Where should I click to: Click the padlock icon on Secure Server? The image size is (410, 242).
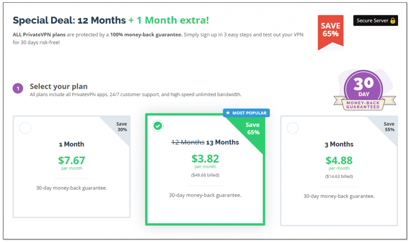pyautogui.click(x=392, y=20)
